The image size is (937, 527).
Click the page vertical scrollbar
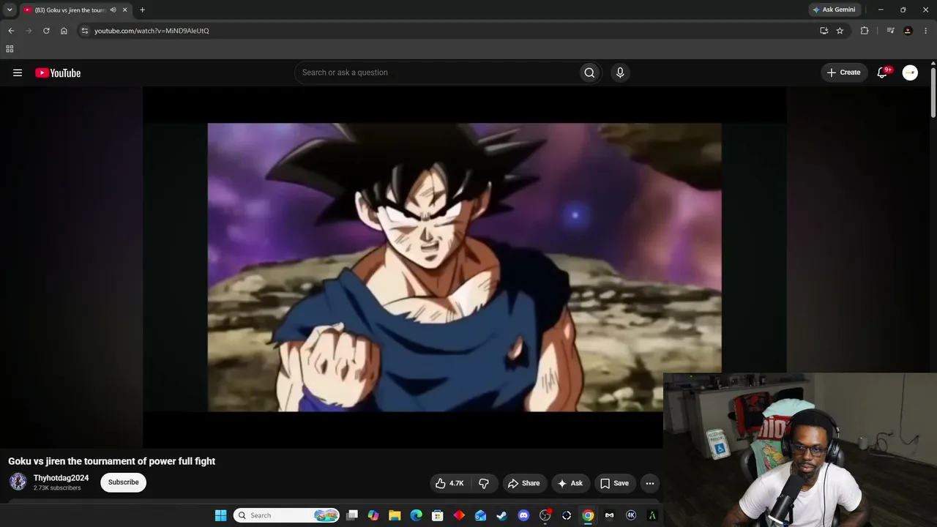[x=933, y=91]
